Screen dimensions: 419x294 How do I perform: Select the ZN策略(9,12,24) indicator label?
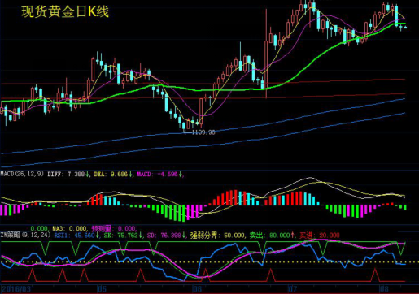[25, 235]
